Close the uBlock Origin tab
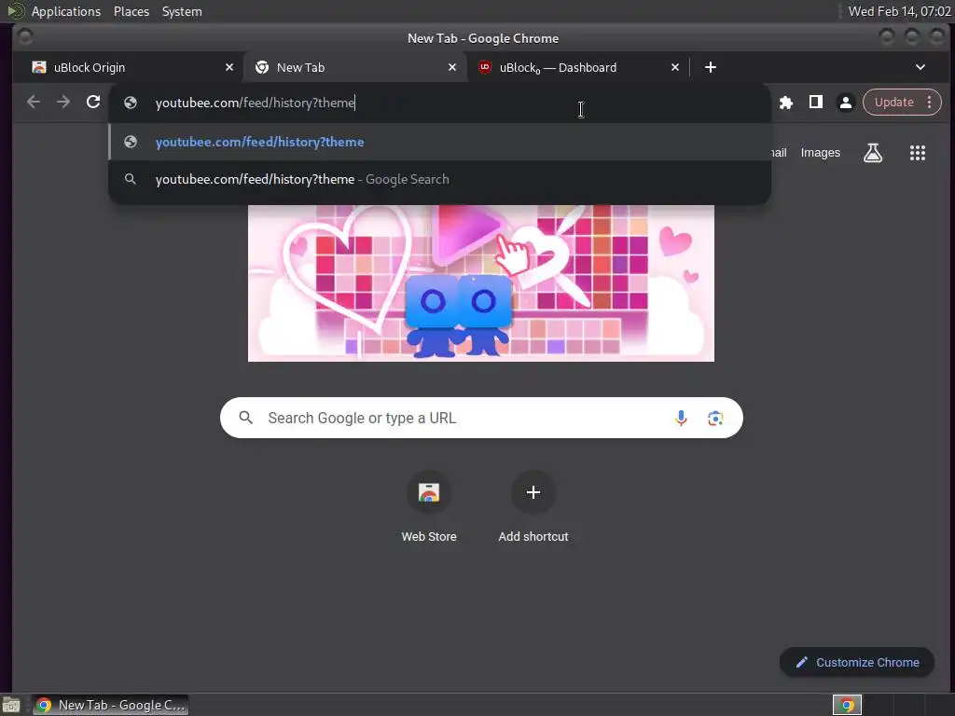Screen dimensions: 955x716 pyautogui.click(x=229, y=67)
